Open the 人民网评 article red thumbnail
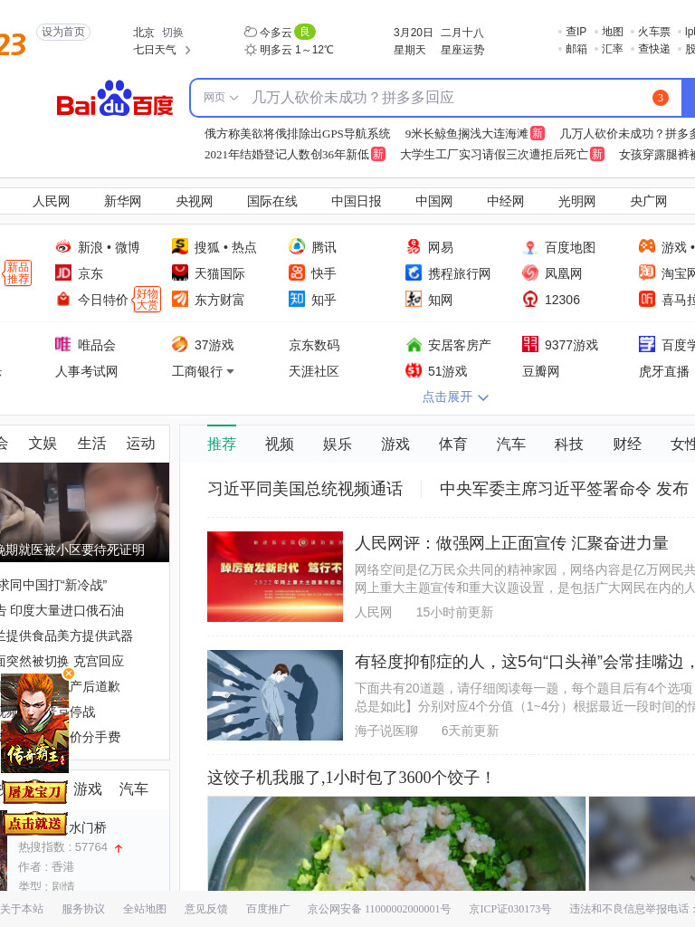 (275, 577)
